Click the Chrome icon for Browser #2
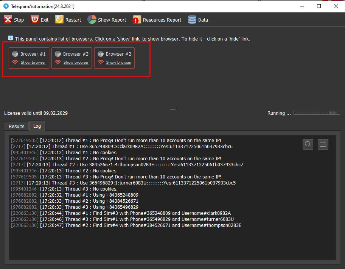The width and height of the screenshot is (345, 269). point(101,54)
